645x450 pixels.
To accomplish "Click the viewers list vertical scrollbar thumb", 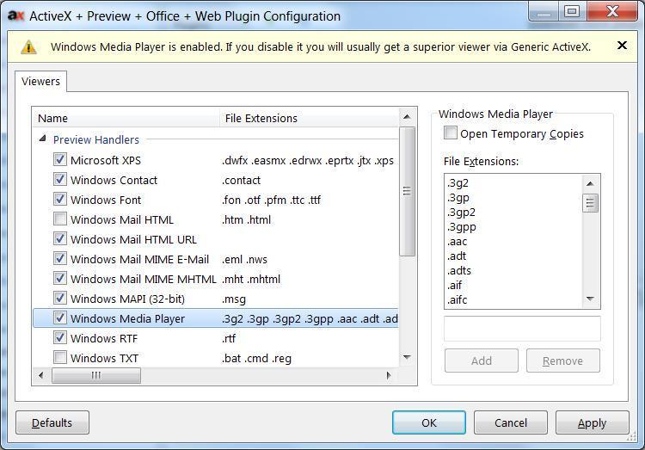I will point(408,192).
